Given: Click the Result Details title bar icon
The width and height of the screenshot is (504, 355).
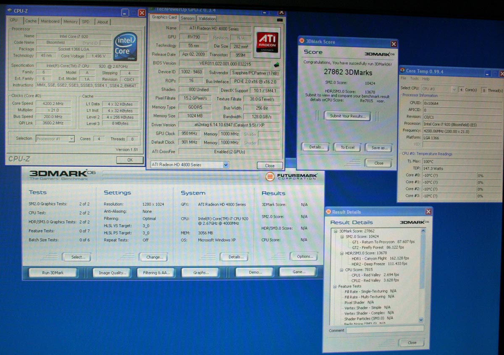Looking at the screenshot, I should pyautogui.click(x=328, y=212).
